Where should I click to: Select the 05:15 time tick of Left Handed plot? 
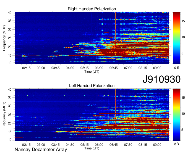click(84, 145)
